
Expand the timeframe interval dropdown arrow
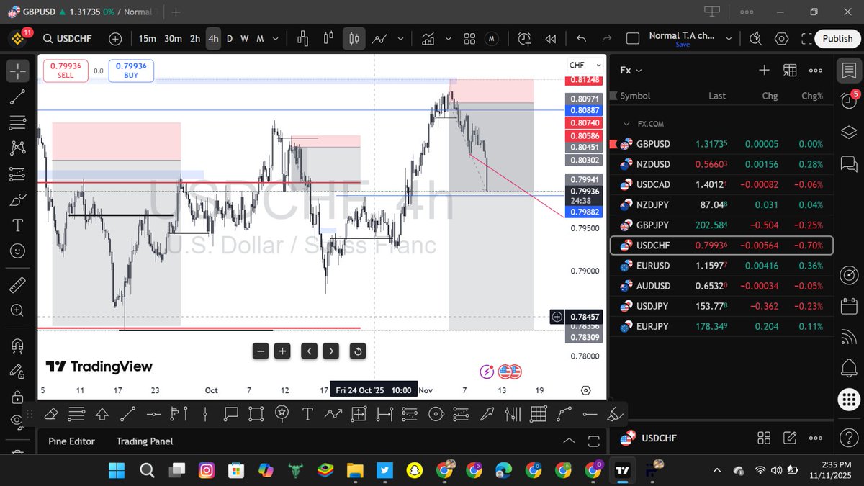pos(276,39)
